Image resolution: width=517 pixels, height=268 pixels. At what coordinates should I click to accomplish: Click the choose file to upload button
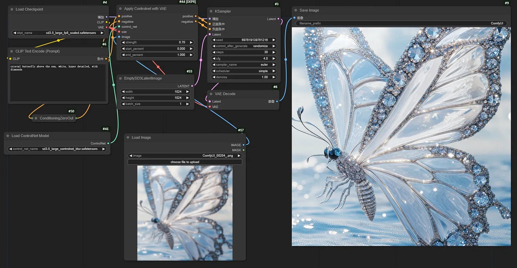[185, 162]
